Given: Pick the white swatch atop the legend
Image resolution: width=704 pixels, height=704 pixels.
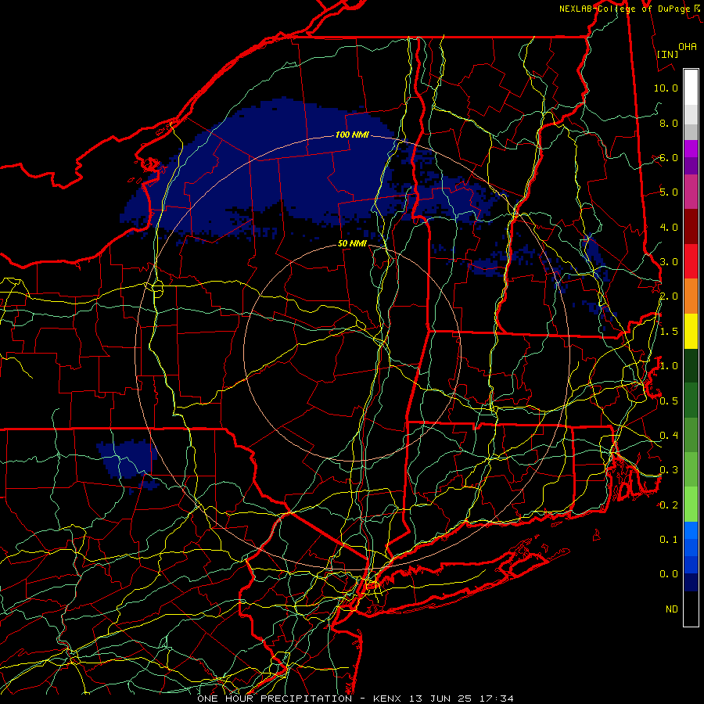Looking at the screenshot, I should click(691, 88).
